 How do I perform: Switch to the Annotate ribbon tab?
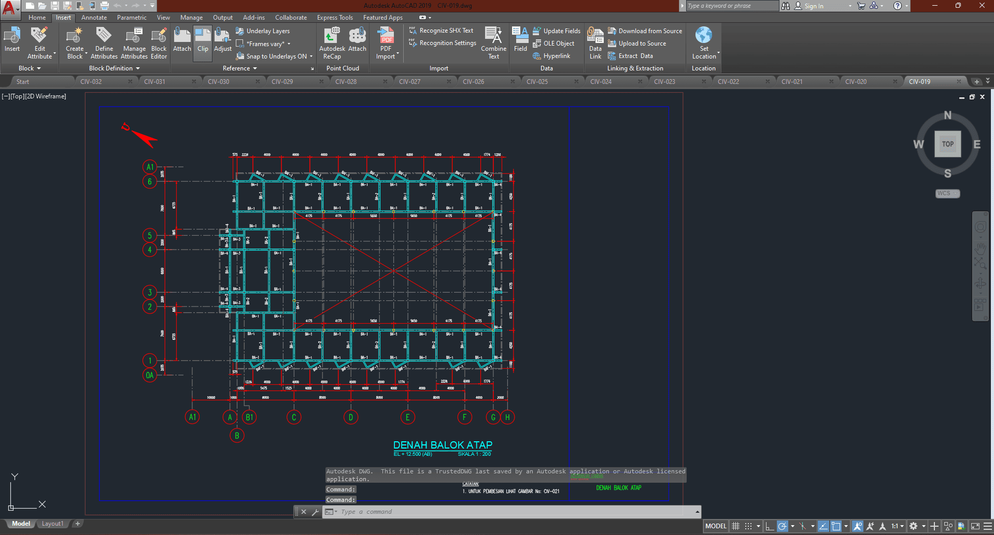(x=94, y=18)
